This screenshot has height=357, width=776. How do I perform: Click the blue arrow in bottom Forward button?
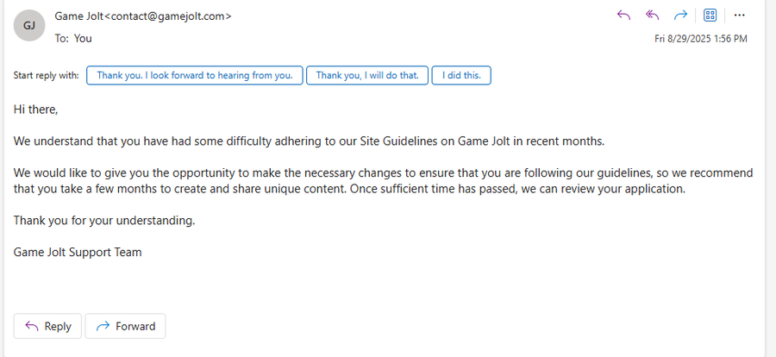(x=103, y=326)
